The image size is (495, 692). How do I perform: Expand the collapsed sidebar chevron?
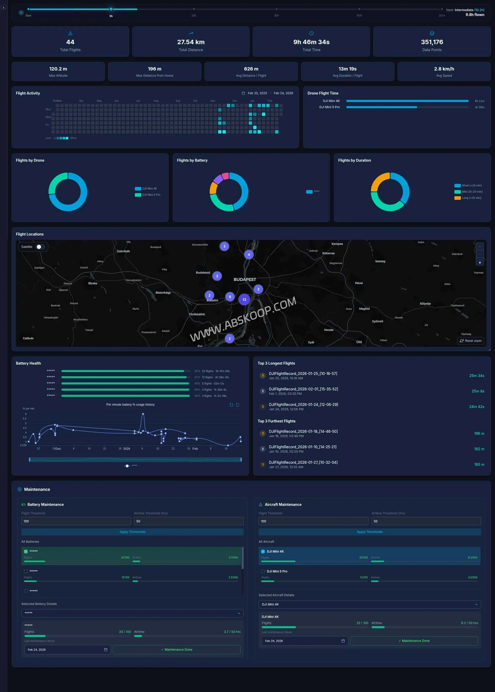click(x=3, y=7)
